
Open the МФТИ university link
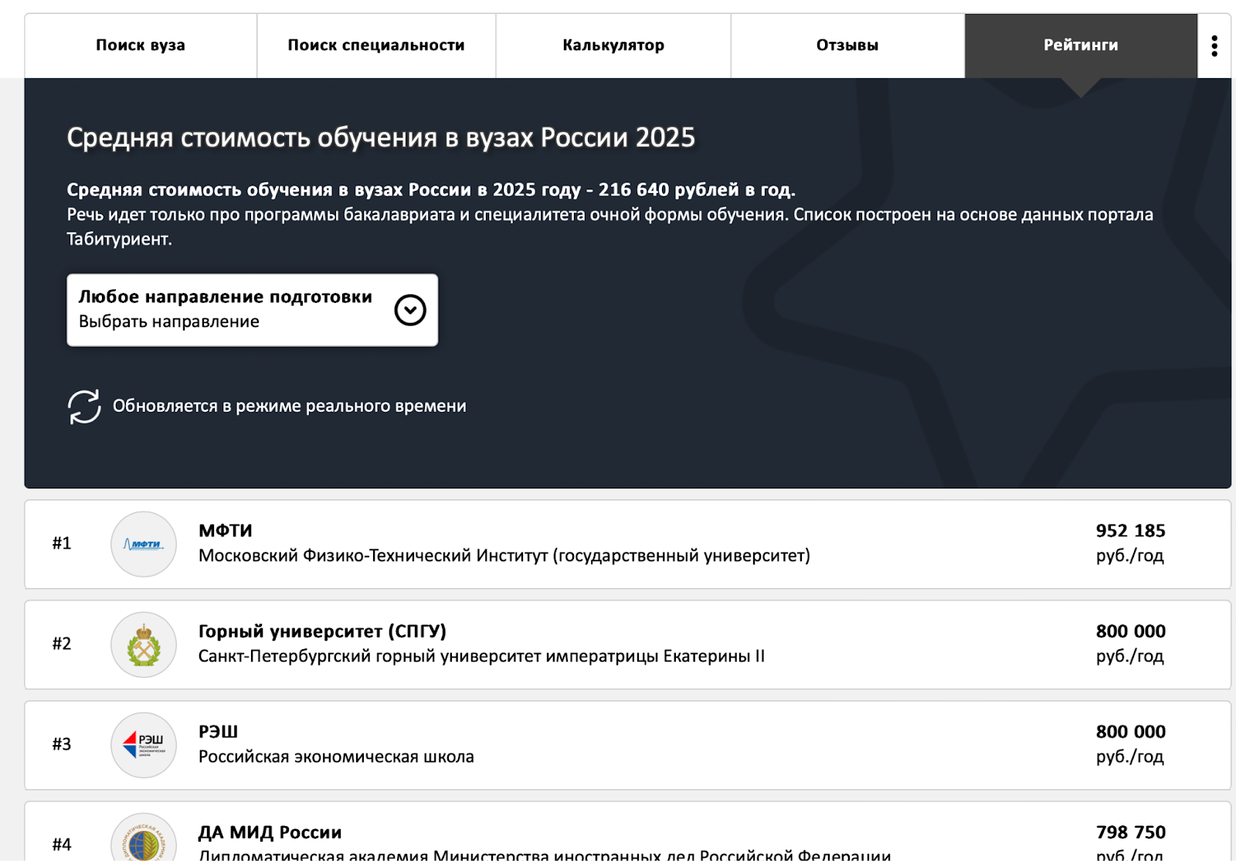pos(226,531)
